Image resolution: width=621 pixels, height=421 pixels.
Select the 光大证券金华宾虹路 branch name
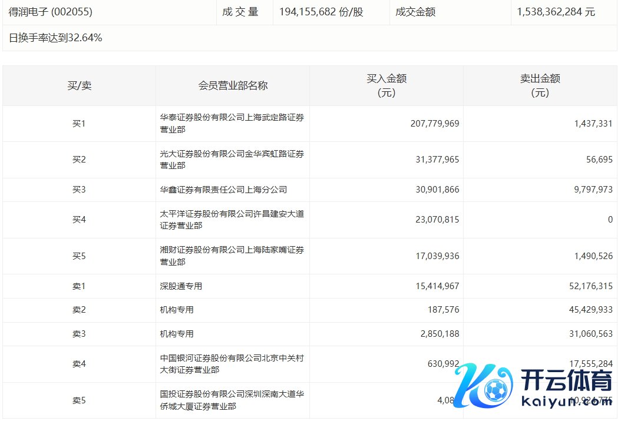point(232,160)
